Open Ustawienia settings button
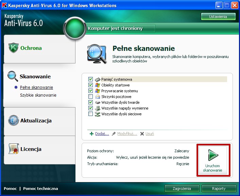This screenshot has width=240, height=196. pyautogui.click(x=218, y=17)
